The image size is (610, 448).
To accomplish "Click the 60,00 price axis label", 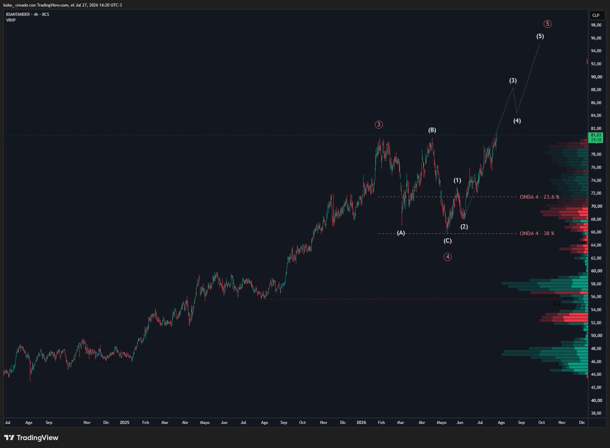I will tap(596, 271).
